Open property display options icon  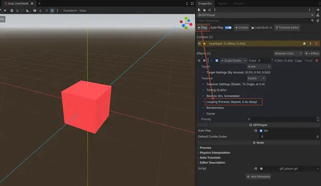[318, 21]
